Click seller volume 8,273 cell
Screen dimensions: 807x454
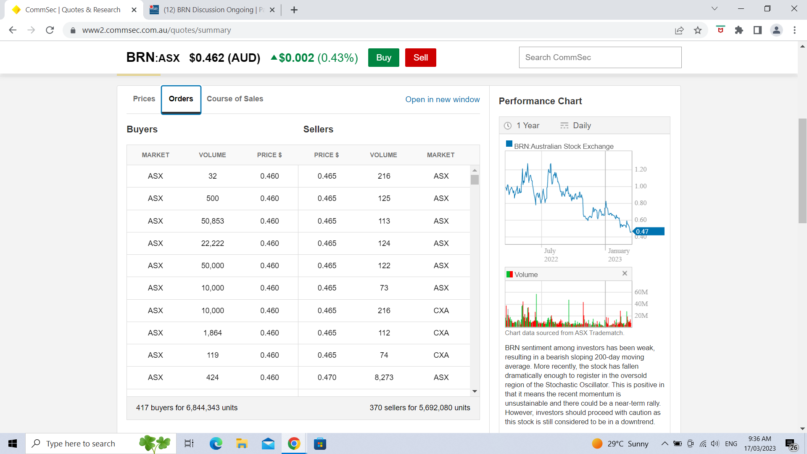pyautogui.click(x=384, y=377)
